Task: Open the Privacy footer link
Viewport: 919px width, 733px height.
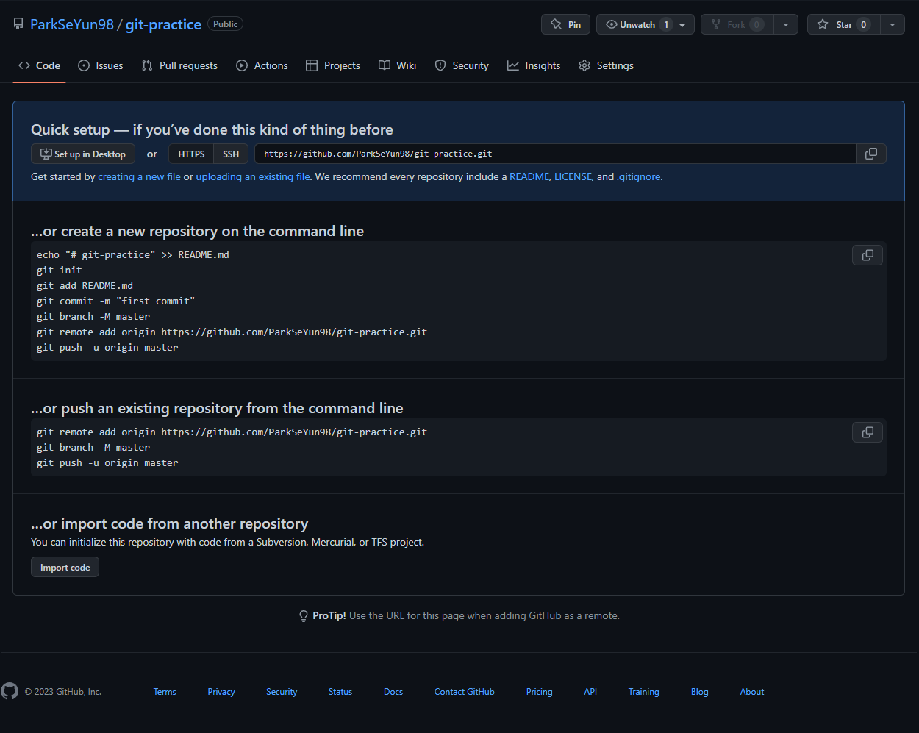Action: coord(221,692)
